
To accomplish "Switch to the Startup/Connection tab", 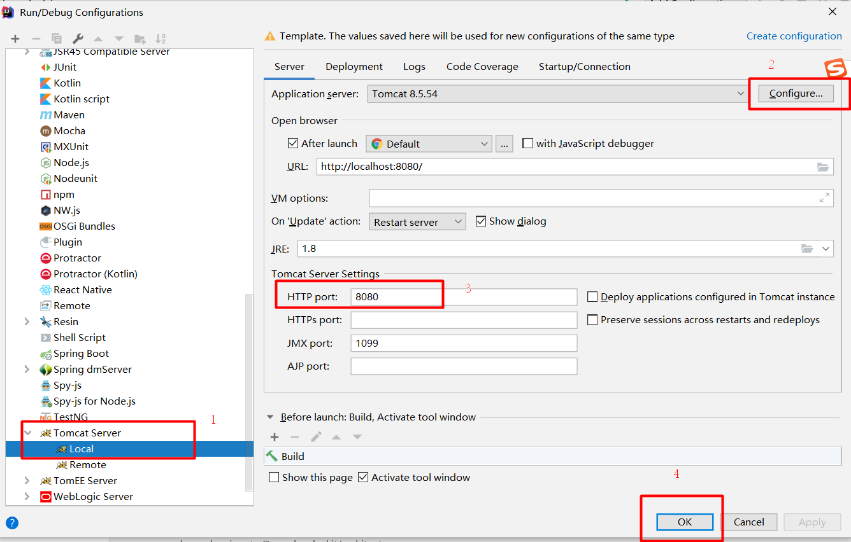I will (585, 66).
